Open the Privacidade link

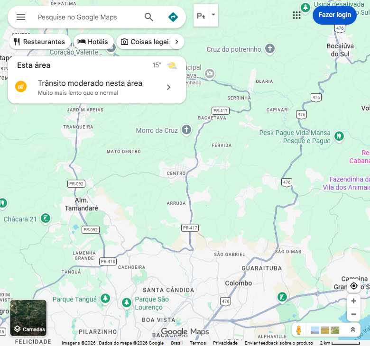[225, 343]
